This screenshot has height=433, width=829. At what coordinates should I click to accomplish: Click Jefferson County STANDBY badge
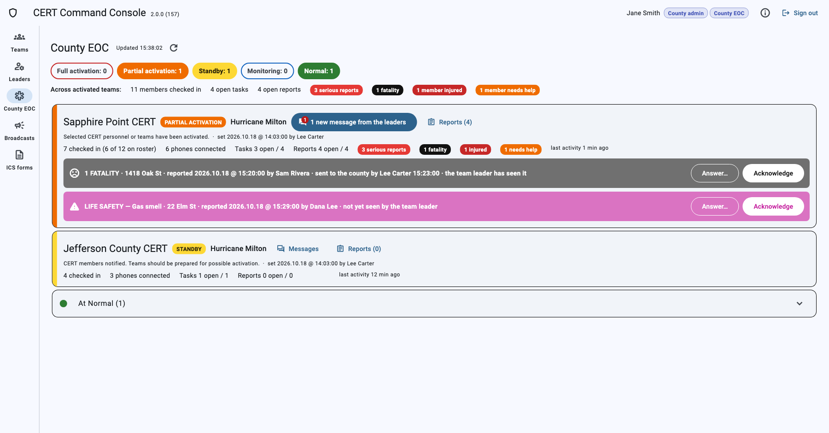tap(189, 249)
